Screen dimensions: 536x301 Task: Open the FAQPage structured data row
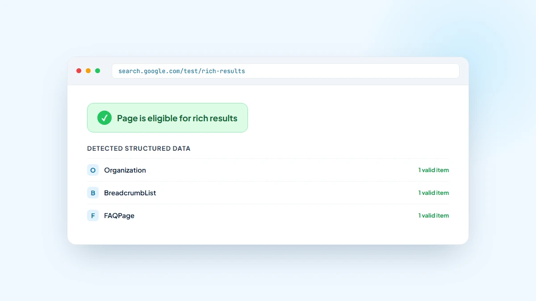pyautogui.click(x=268, y=215)
